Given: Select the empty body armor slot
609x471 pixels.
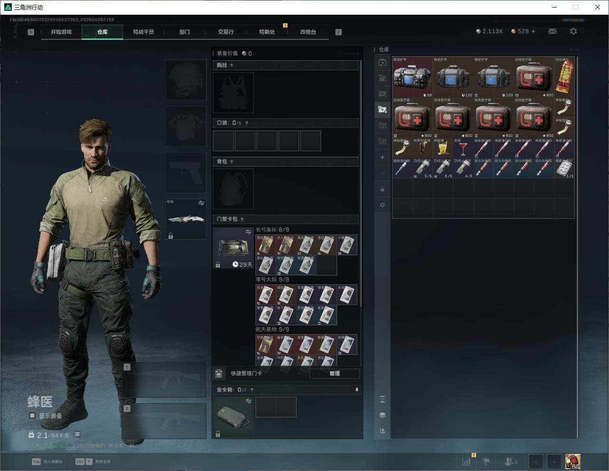Looking at the screenshot, I should click(x=186, y=126).
